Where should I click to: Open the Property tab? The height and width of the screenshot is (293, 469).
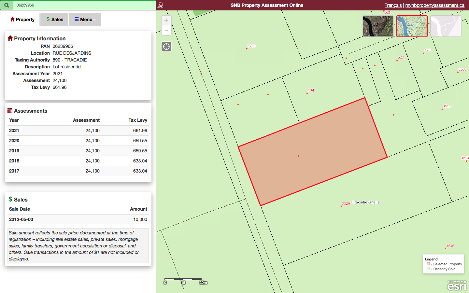pos(22,20)
